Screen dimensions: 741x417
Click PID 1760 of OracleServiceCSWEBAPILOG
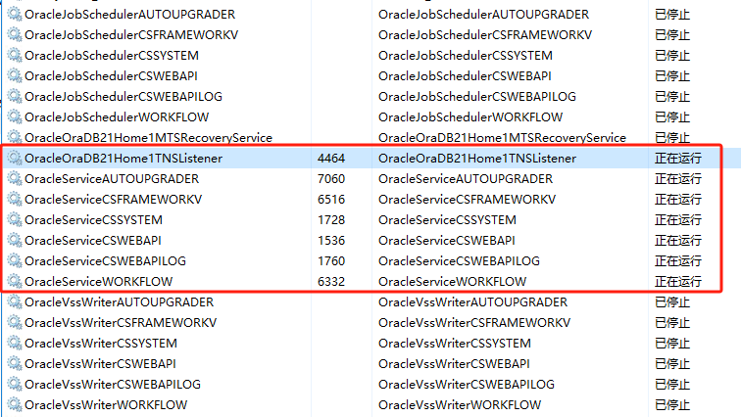pyautogui.click(x=331, y=260)
